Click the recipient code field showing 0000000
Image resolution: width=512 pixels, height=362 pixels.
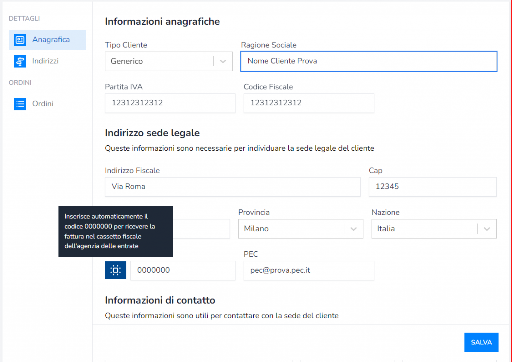click(182, 270)
